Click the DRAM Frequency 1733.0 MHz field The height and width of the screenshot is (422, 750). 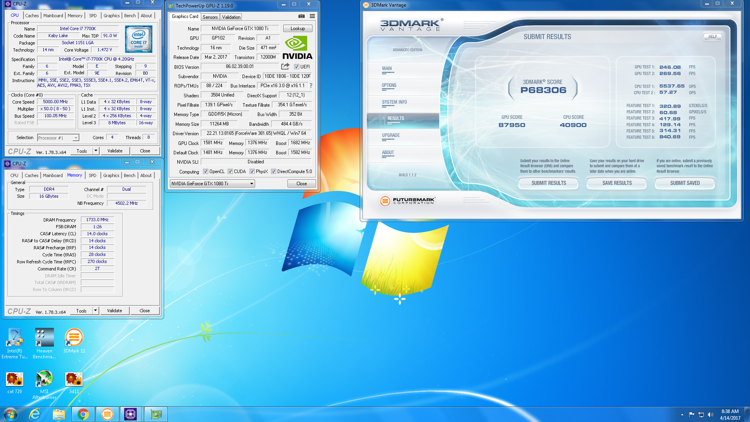(x=97, y=220)
